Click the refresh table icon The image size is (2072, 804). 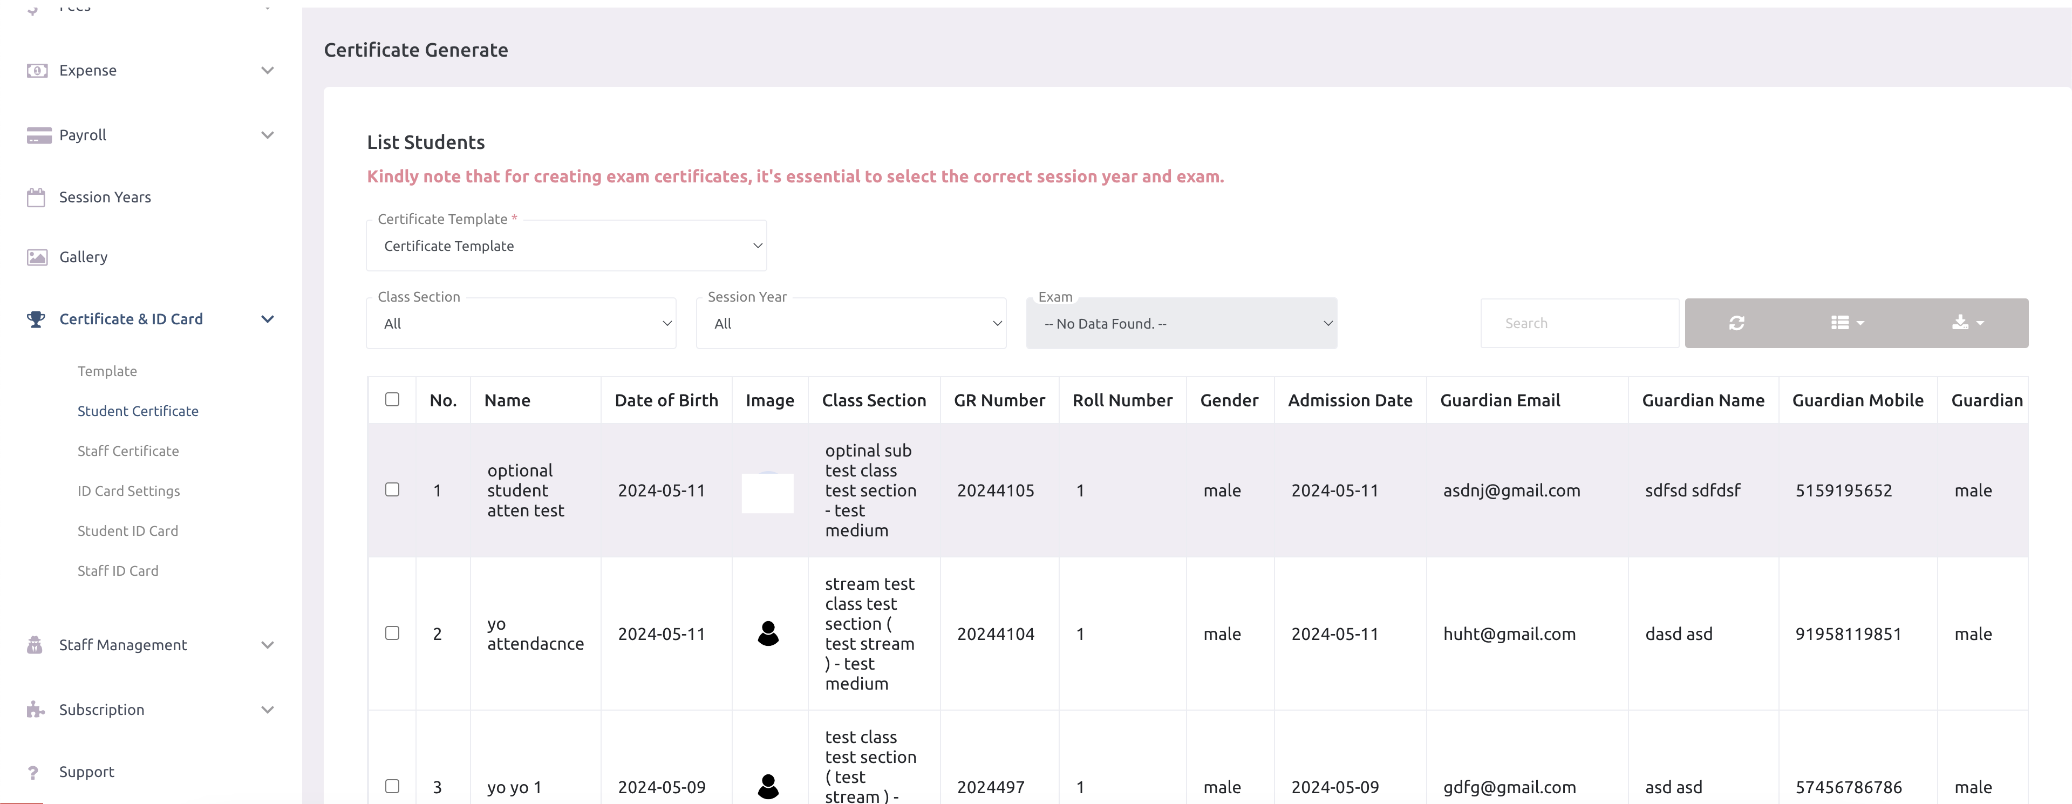1736,323
